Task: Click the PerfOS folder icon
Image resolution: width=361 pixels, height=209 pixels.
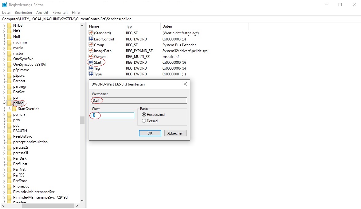Action: coord(9,175)
